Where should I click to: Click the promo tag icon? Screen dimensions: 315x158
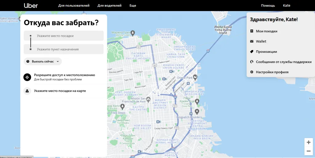coord(252,52)
